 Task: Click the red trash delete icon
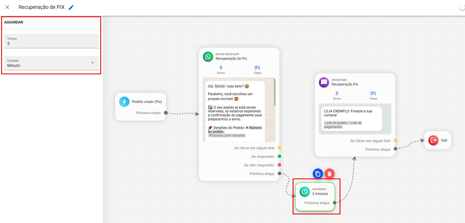click(x=330, y=174)
